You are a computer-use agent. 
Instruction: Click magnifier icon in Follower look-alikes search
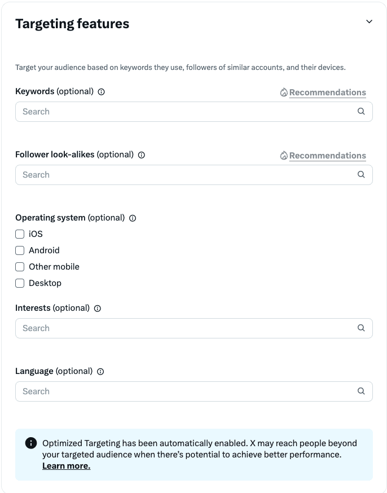(361, 175)
